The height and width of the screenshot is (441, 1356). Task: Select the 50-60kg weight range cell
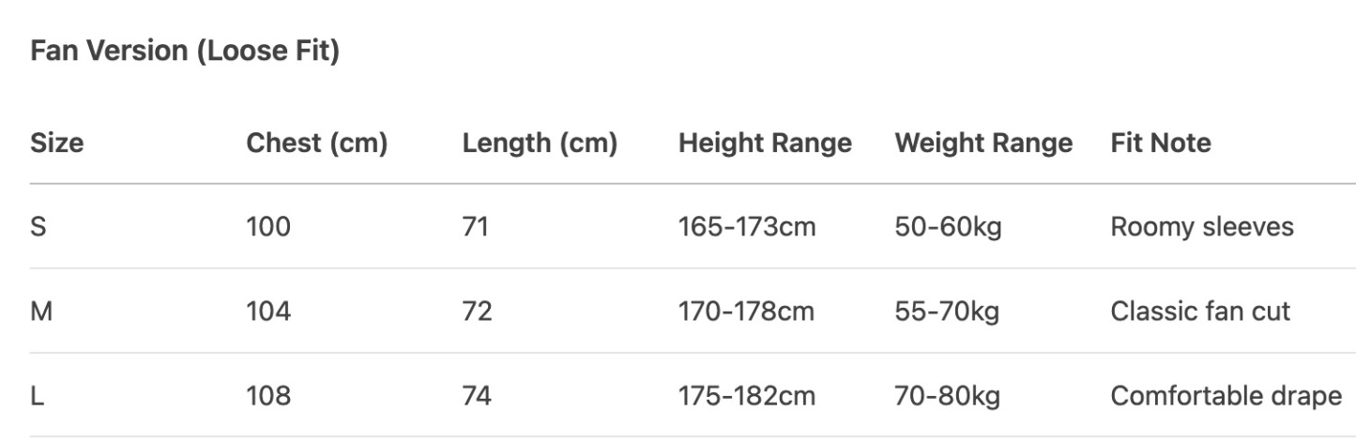[x=948, y=227]
